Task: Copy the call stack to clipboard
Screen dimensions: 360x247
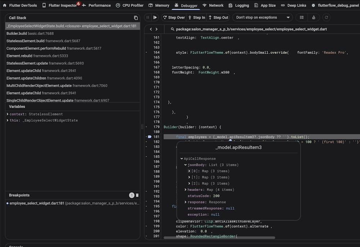Action: [136, 18]
